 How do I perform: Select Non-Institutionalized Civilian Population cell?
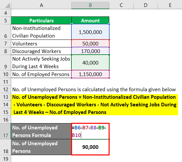41,32
